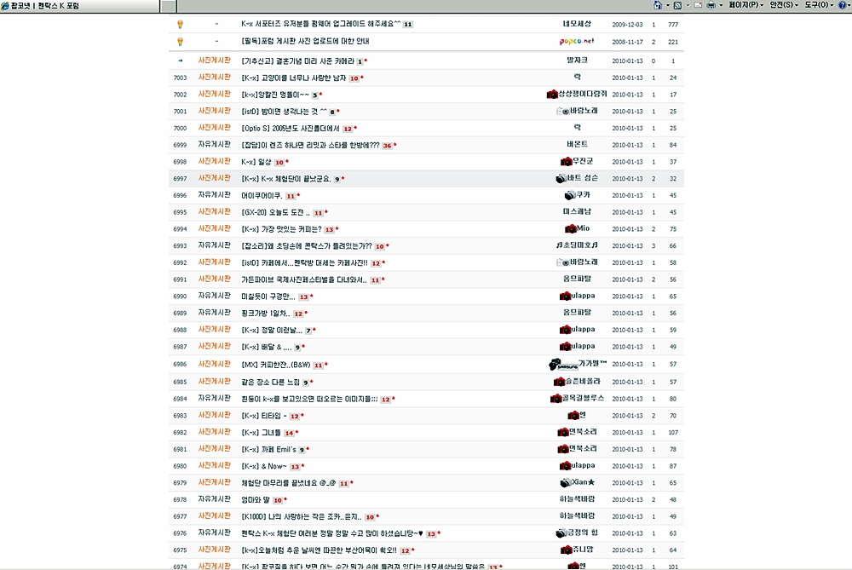Click the camera icon beside author Mio
This screenshot has height=570, width=852.
point(570,228)
